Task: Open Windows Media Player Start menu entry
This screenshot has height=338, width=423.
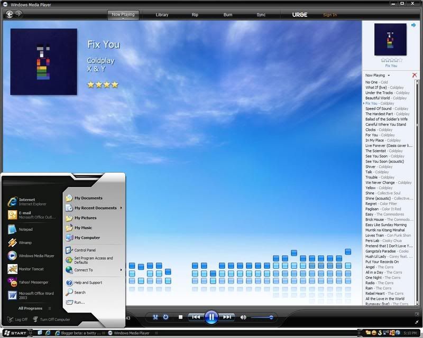Action: tap(32, 256)
